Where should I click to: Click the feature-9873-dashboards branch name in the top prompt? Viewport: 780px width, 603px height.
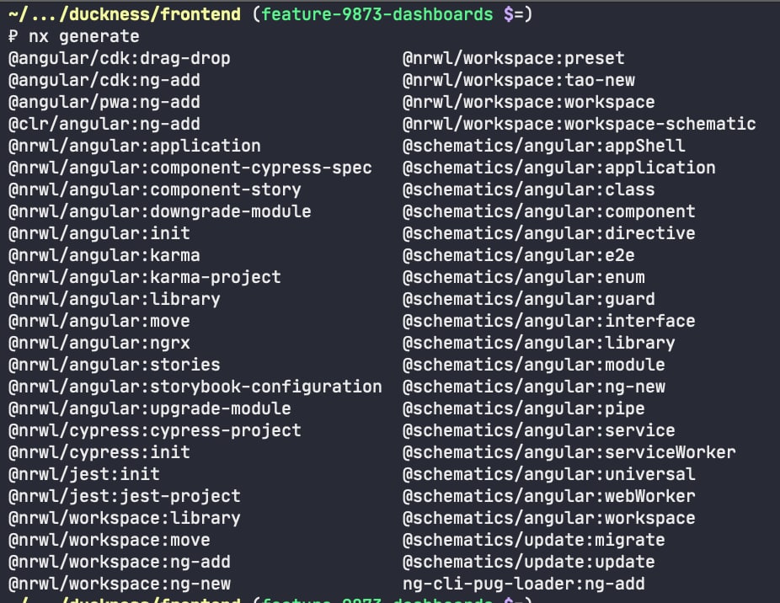[377, 14]
